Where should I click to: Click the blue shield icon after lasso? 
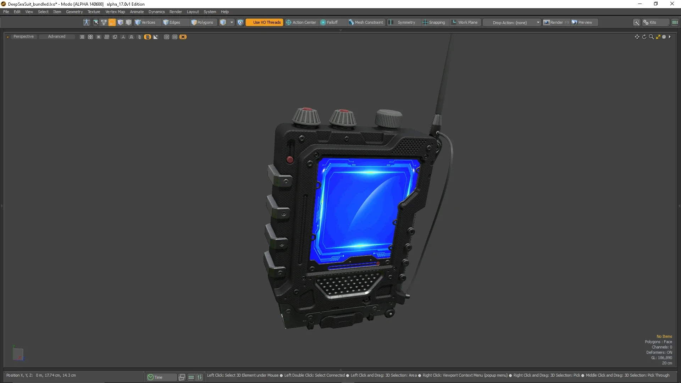point(120,22)
